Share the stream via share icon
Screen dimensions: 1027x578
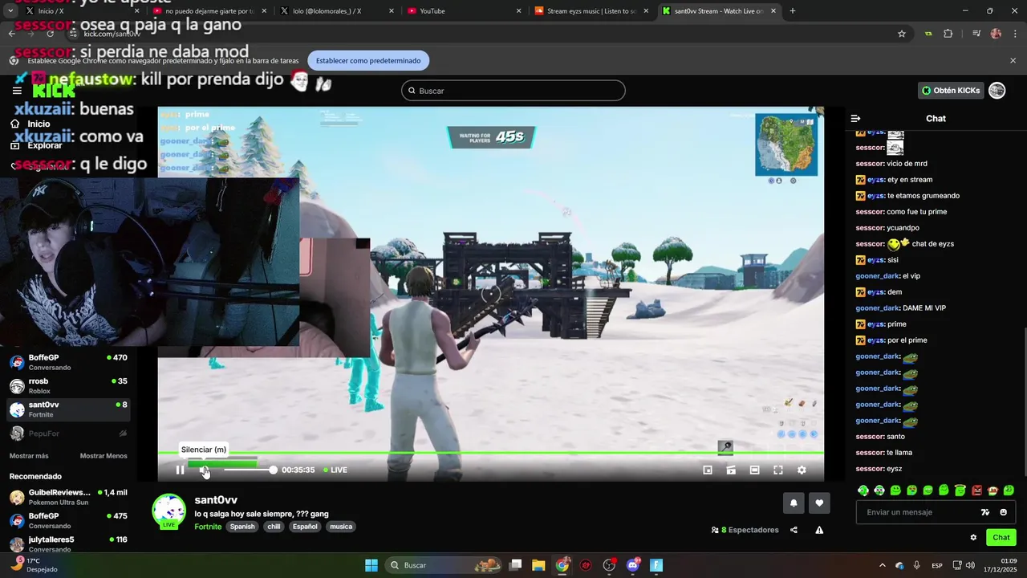click(x=794, y=530)
